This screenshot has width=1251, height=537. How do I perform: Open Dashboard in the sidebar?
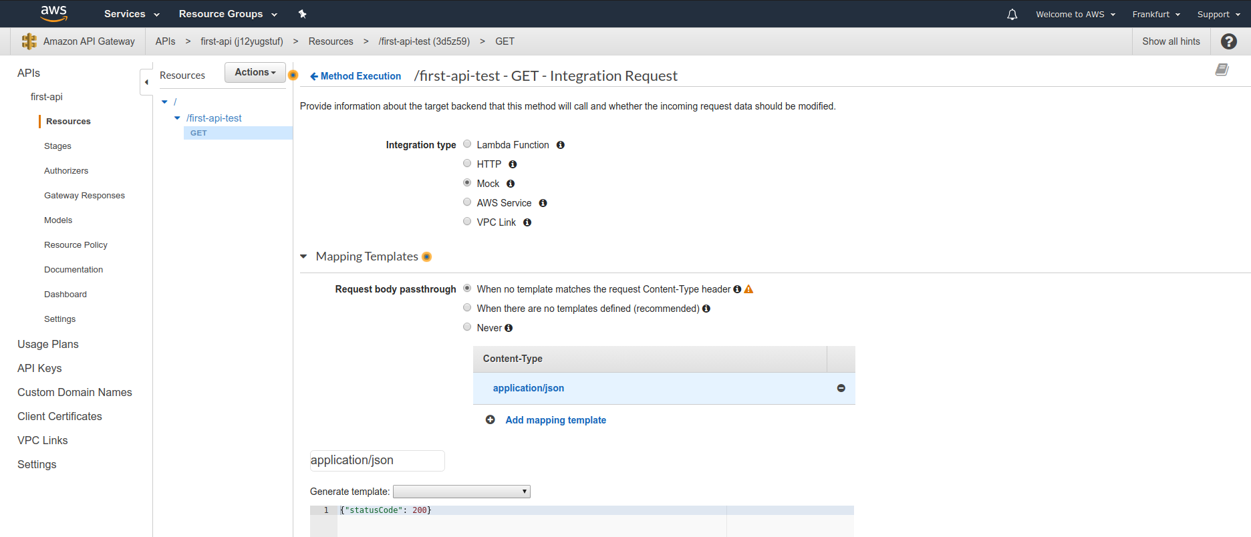65,295
